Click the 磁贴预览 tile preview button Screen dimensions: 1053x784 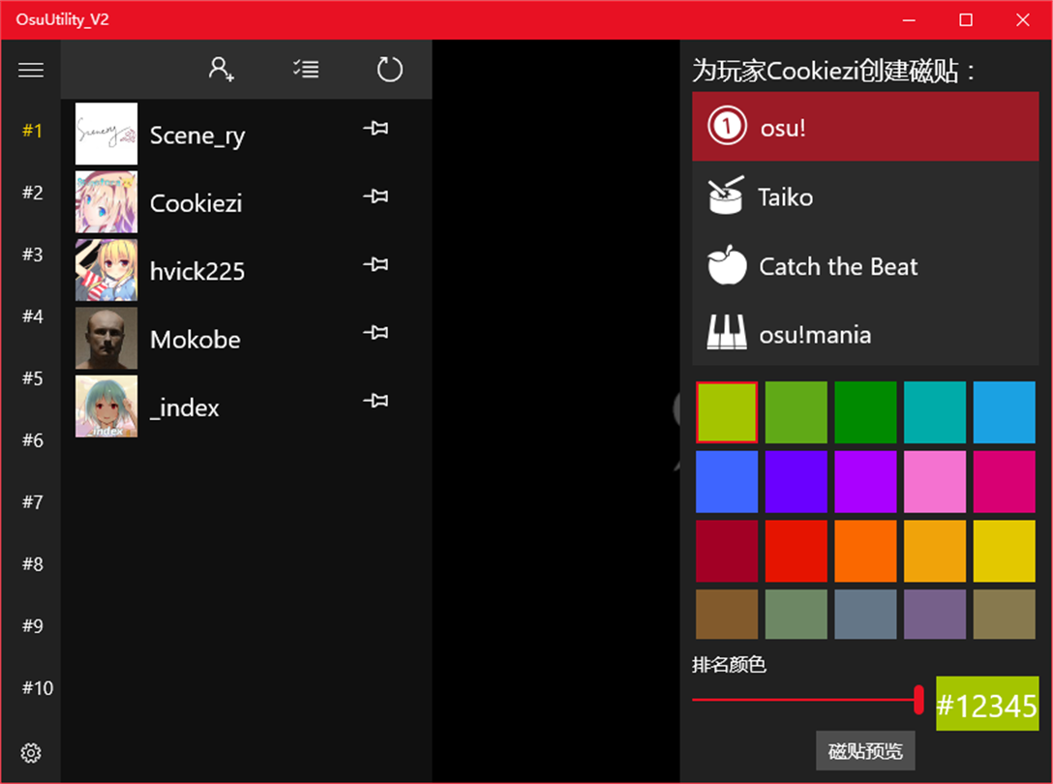pos(865,750)
